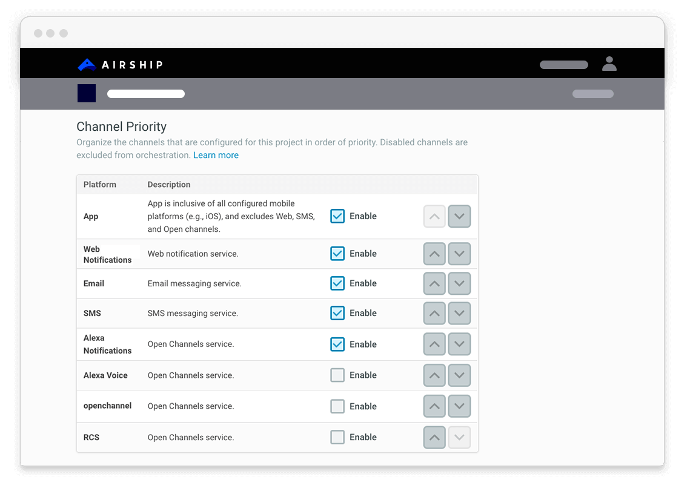Move Email channel down one position
The height and width of the screenshot is (494, 690).
point(459,284)
